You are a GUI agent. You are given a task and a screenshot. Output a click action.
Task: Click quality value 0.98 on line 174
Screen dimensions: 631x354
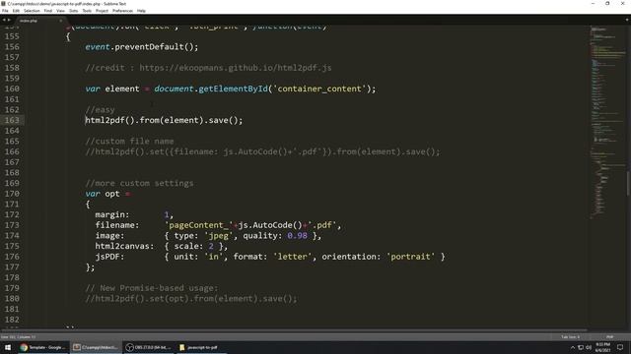[298, 236]
